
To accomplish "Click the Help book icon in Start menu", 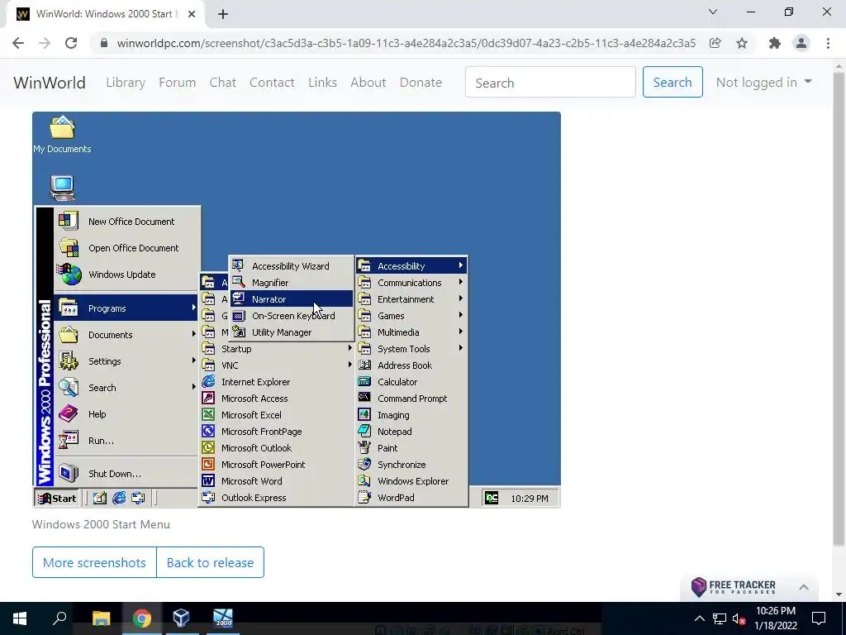I will tap(69, 413).
